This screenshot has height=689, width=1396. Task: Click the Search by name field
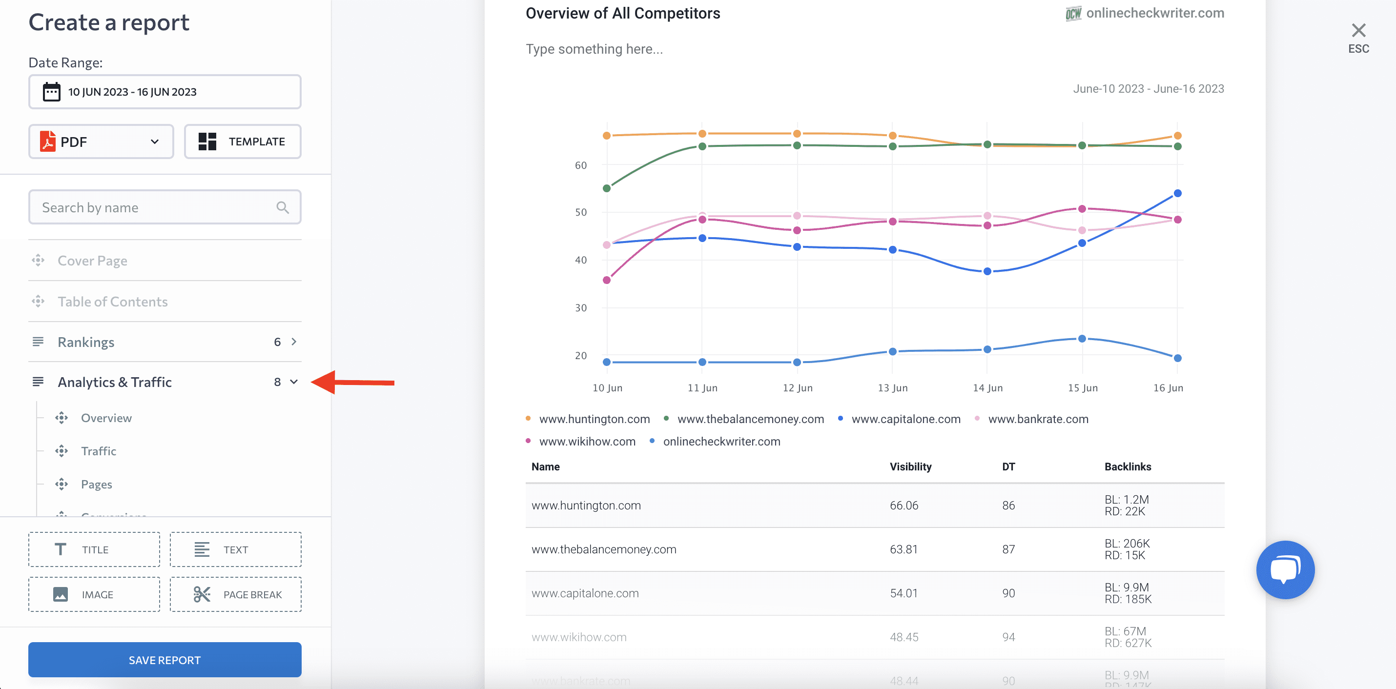165,207
